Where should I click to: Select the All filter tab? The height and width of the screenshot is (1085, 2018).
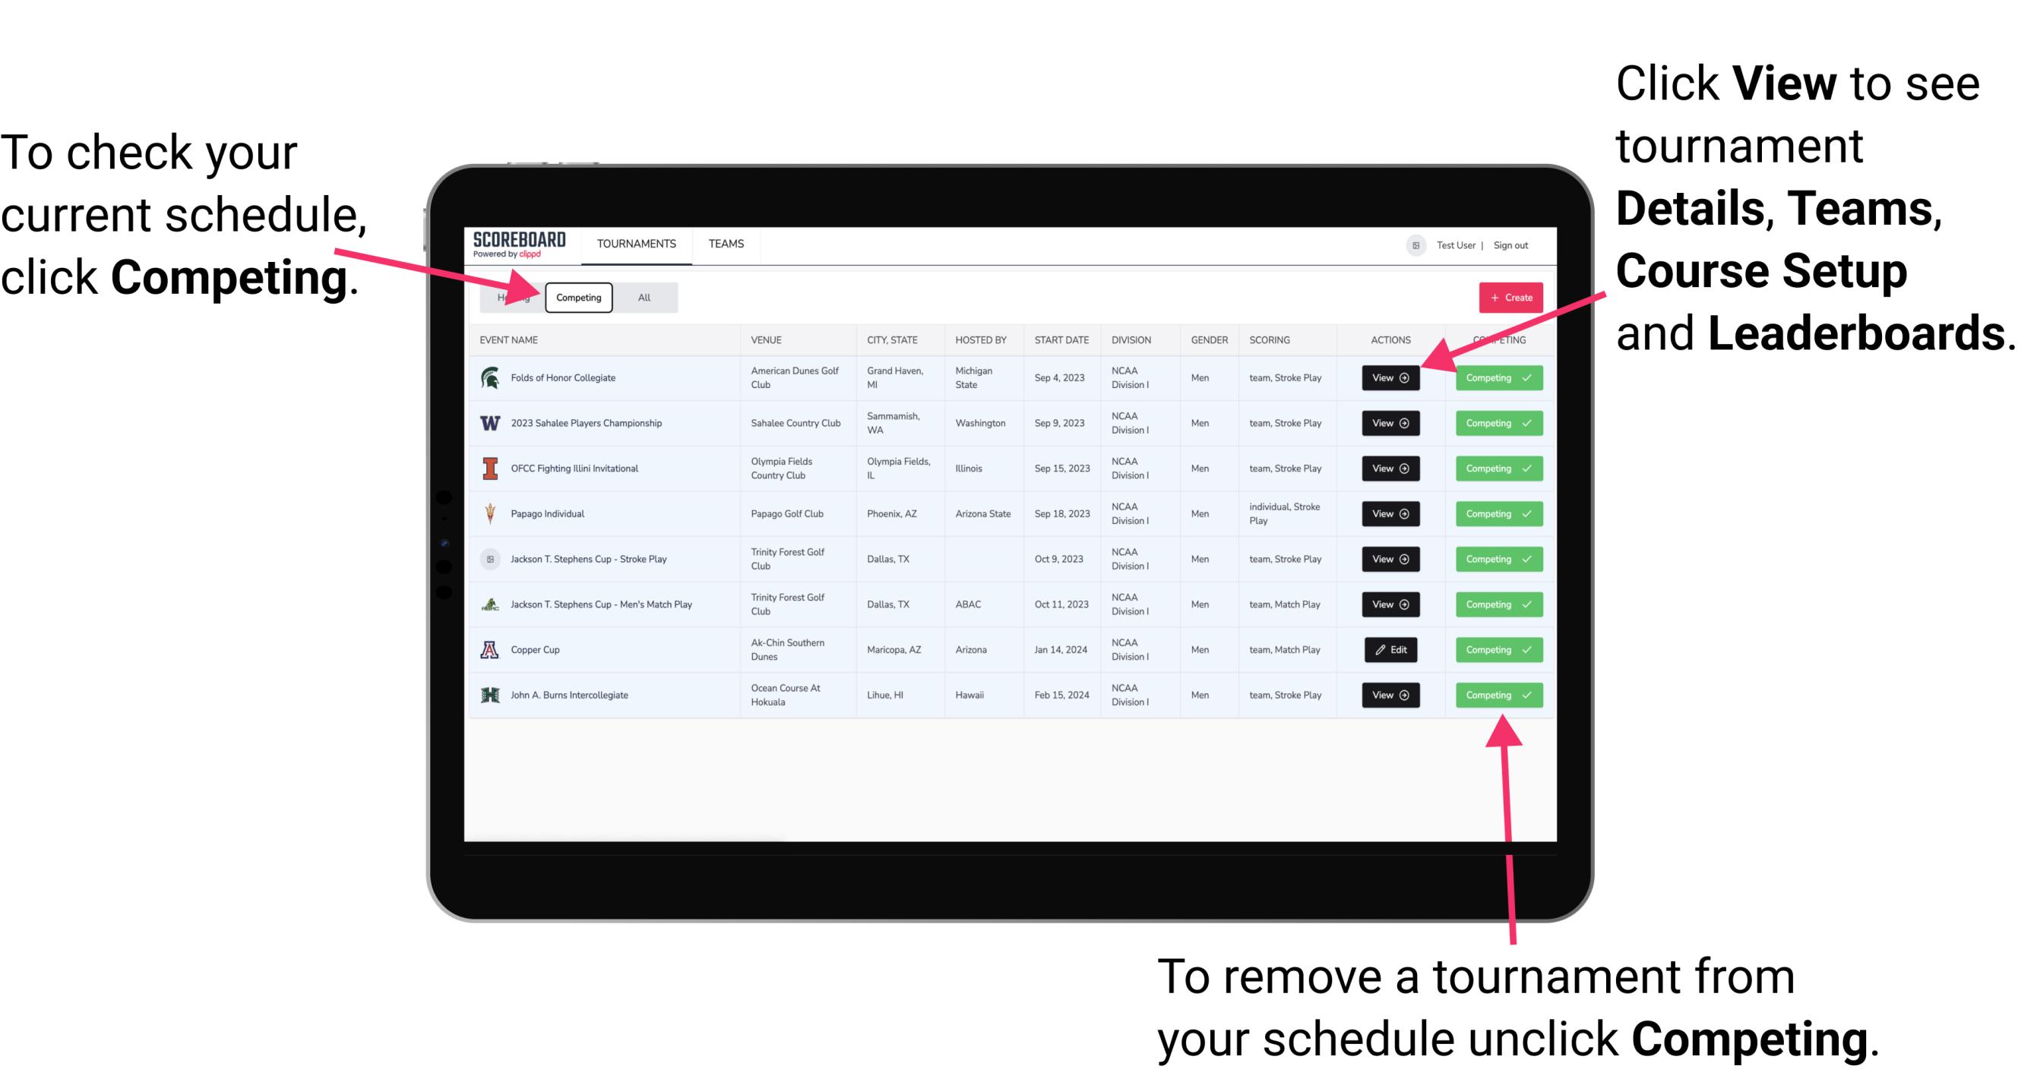coord(641,297)
